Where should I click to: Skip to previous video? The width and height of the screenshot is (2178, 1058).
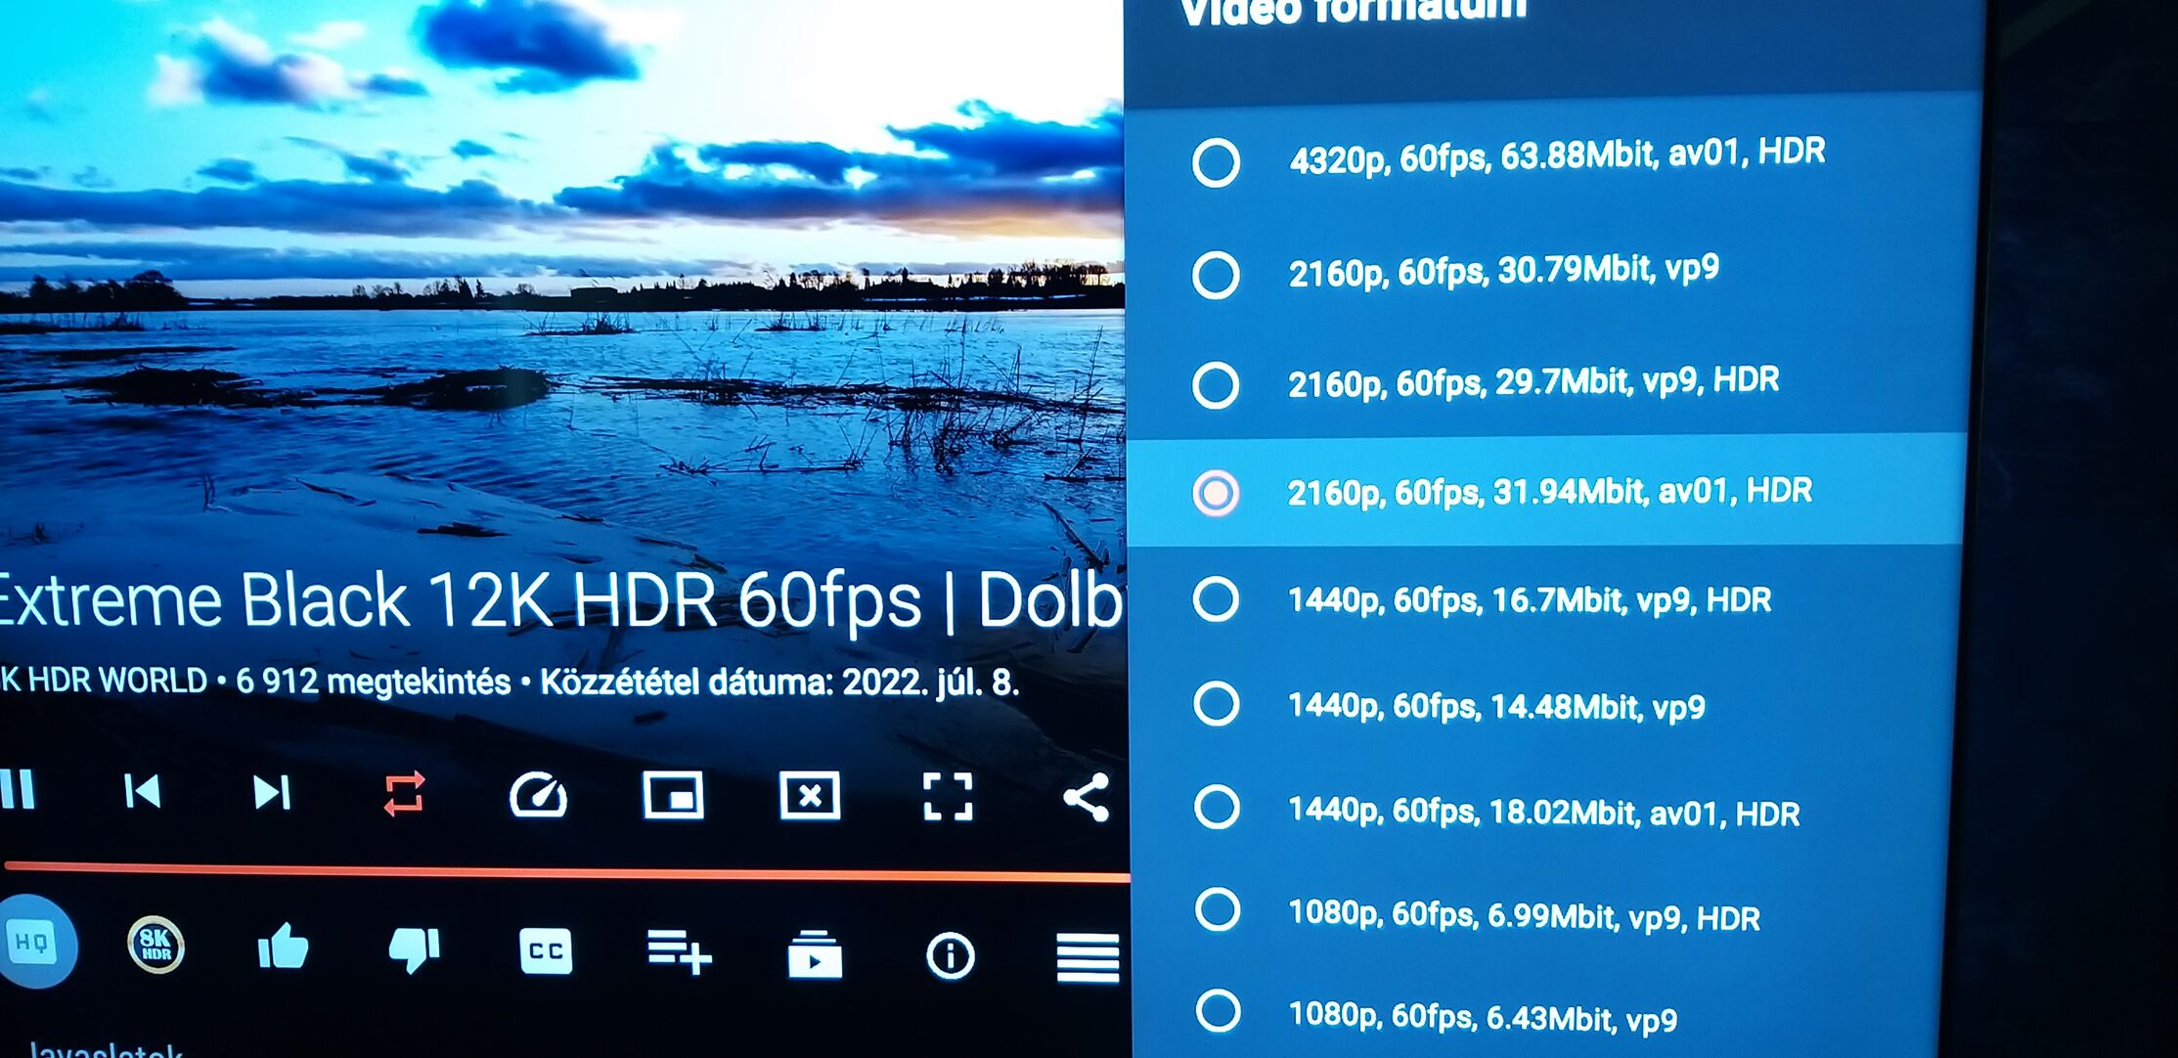(143, 791)
